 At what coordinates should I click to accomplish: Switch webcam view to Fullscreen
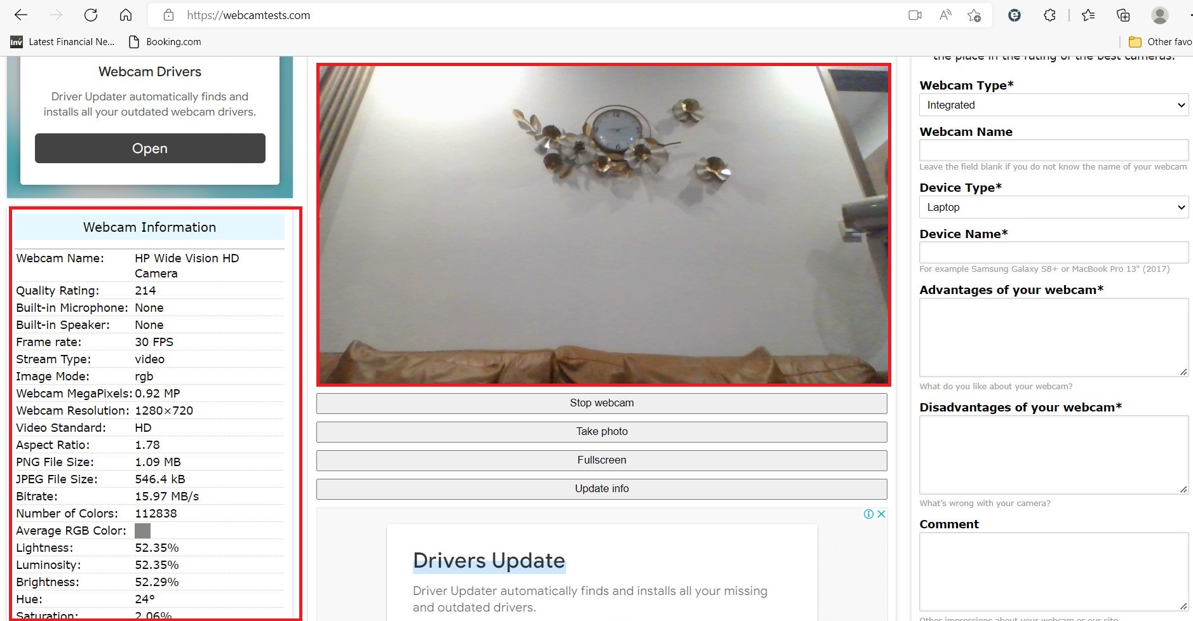602,460
